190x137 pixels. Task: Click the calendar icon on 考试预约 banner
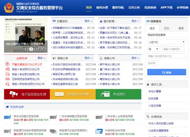(x=105, y=94)
